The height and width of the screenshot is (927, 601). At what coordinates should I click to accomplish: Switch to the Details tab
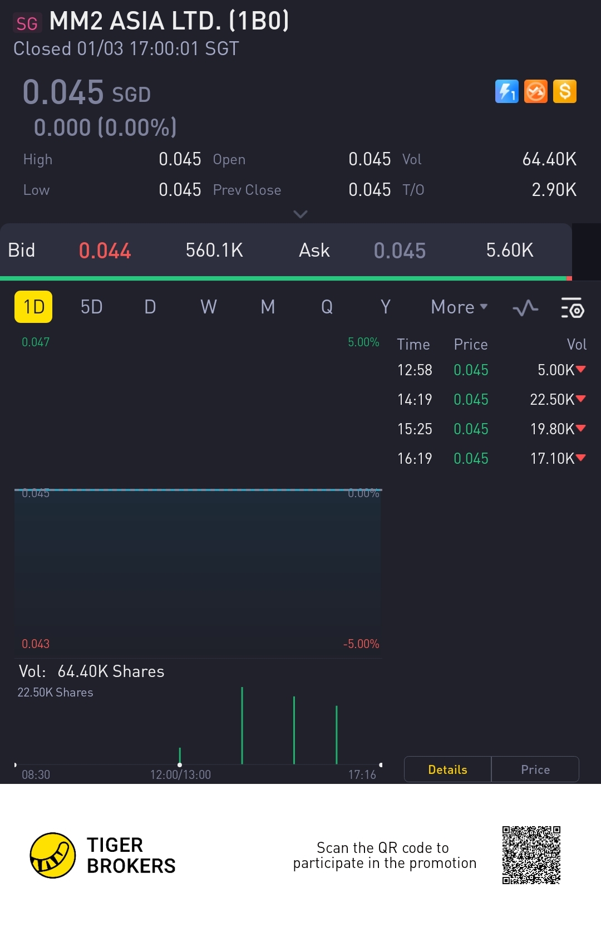447,769
